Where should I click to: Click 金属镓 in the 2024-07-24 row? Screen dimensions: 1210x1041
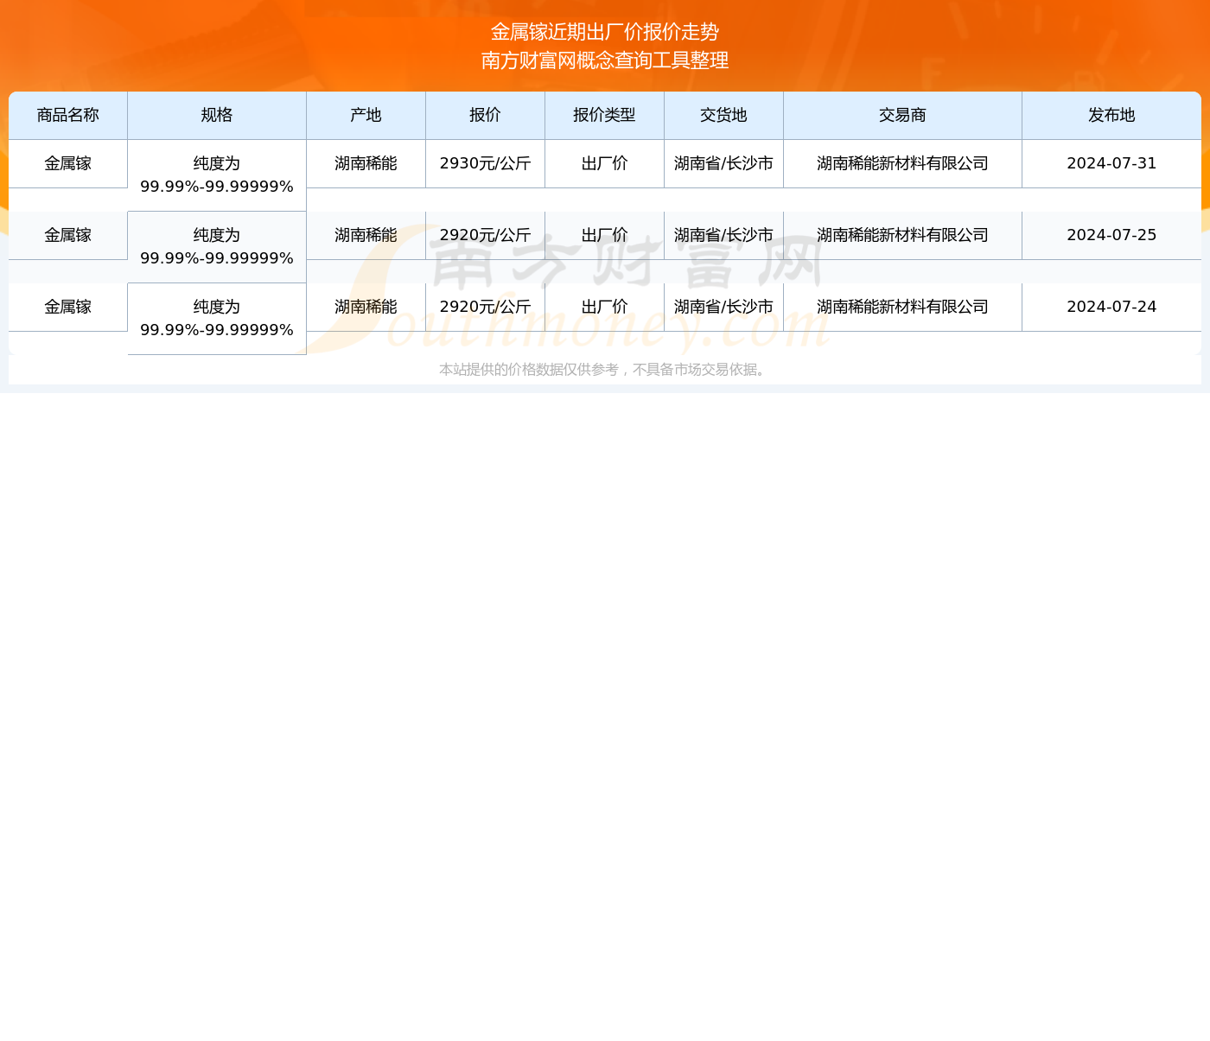coord(68,307)
